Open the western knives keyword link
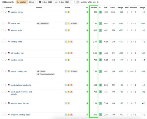The height and width of the screenshot is (119, 147). click(x=17, y=12)
